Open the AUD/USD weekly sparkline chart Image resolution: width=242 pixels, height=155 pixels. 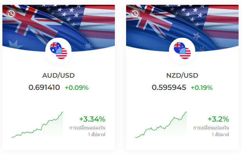(37, 125)
